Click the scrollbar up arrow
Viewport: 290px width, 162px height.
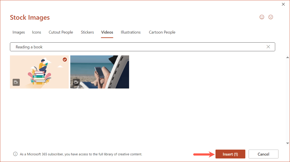288,57
